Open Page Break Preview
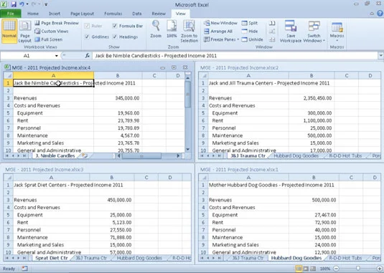Viewport: 384px width, 273px height. pos(57,23)
